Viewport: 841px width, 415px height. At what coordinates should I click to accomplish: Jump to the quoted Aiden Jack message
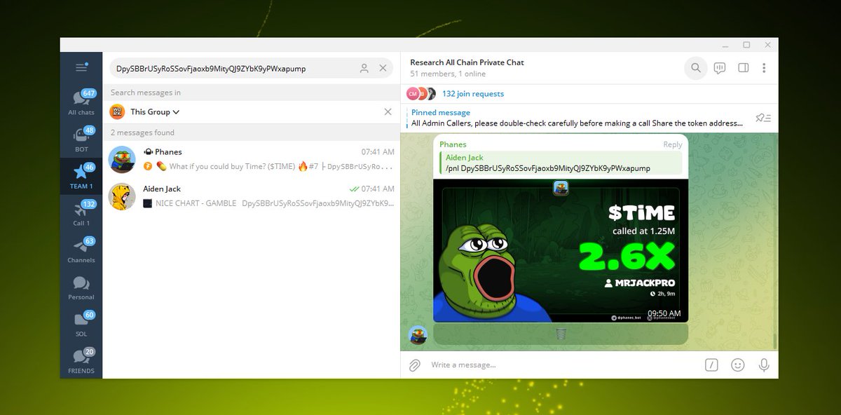click(561, 163)
